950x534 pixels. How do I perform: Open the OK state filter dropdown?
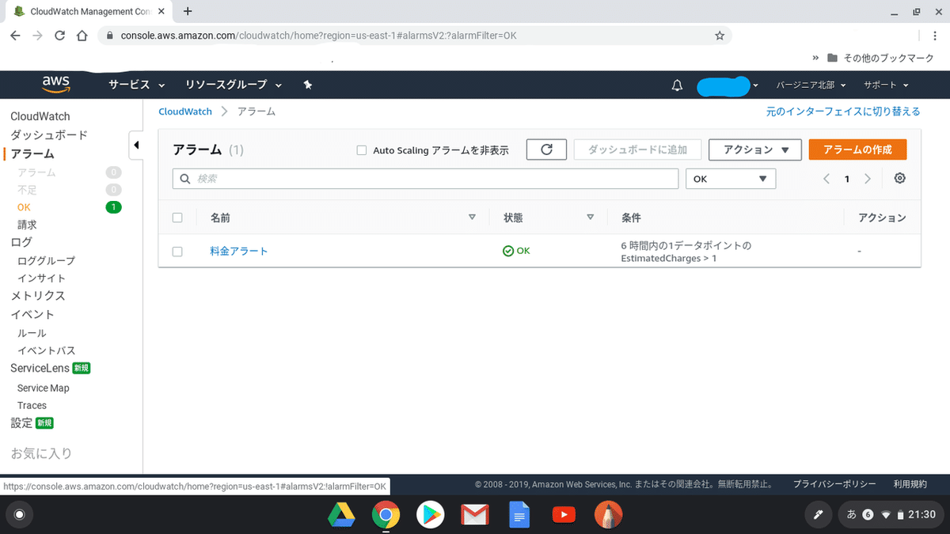pos(731,179)
